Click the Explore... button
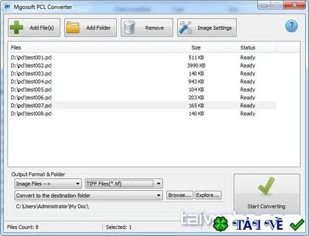This screenshot has height=236, width=309. click(x=208, y=195)
